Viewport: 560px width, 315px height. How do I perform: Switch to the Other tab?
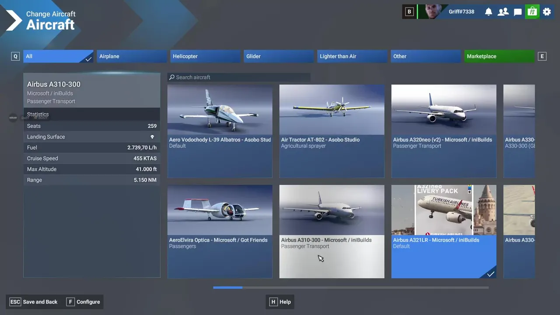coord(426,56)
